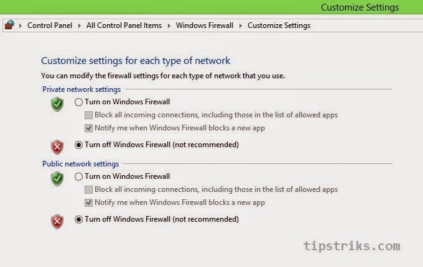Image resolution: width=423 pixels, height=267 pixels.
Task: Click red shield icon under Private network settings
Action: [57, 147]
